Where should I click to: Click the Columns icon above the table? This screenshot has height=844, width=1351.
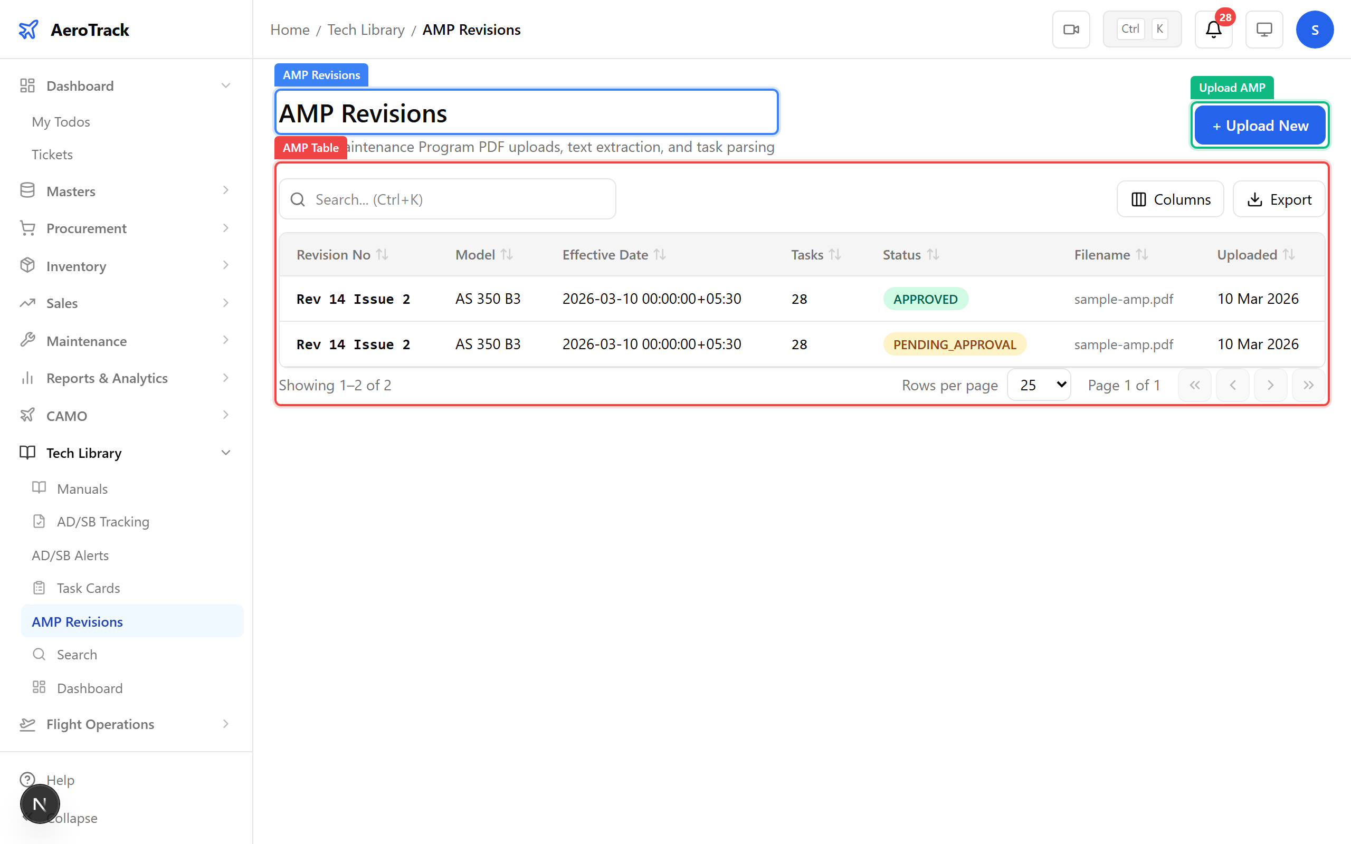pyautogui.click(x=1139, y=199)
